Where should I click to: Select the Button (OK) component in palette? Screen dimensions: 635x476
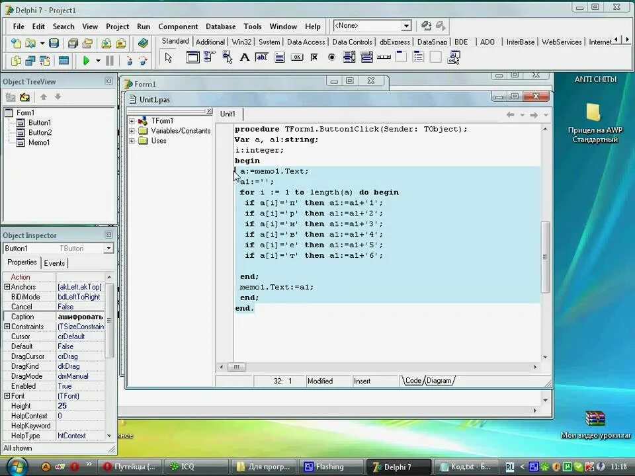tap(297, 57)
